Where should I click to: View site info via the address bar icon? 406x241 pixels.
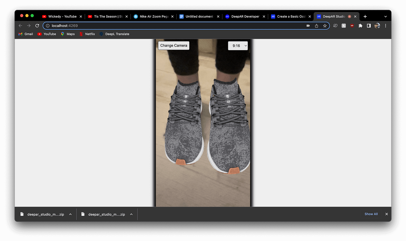click(48, 26)
